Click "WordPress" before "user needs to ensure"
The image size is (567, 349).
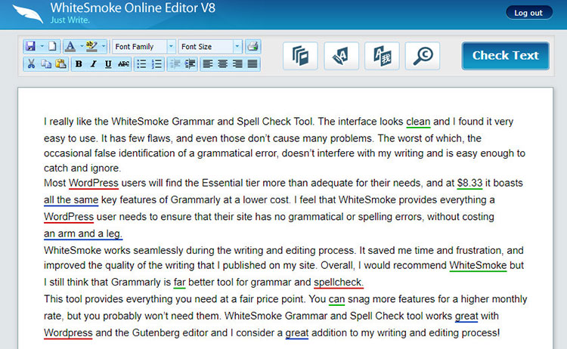tap(69, 217)
